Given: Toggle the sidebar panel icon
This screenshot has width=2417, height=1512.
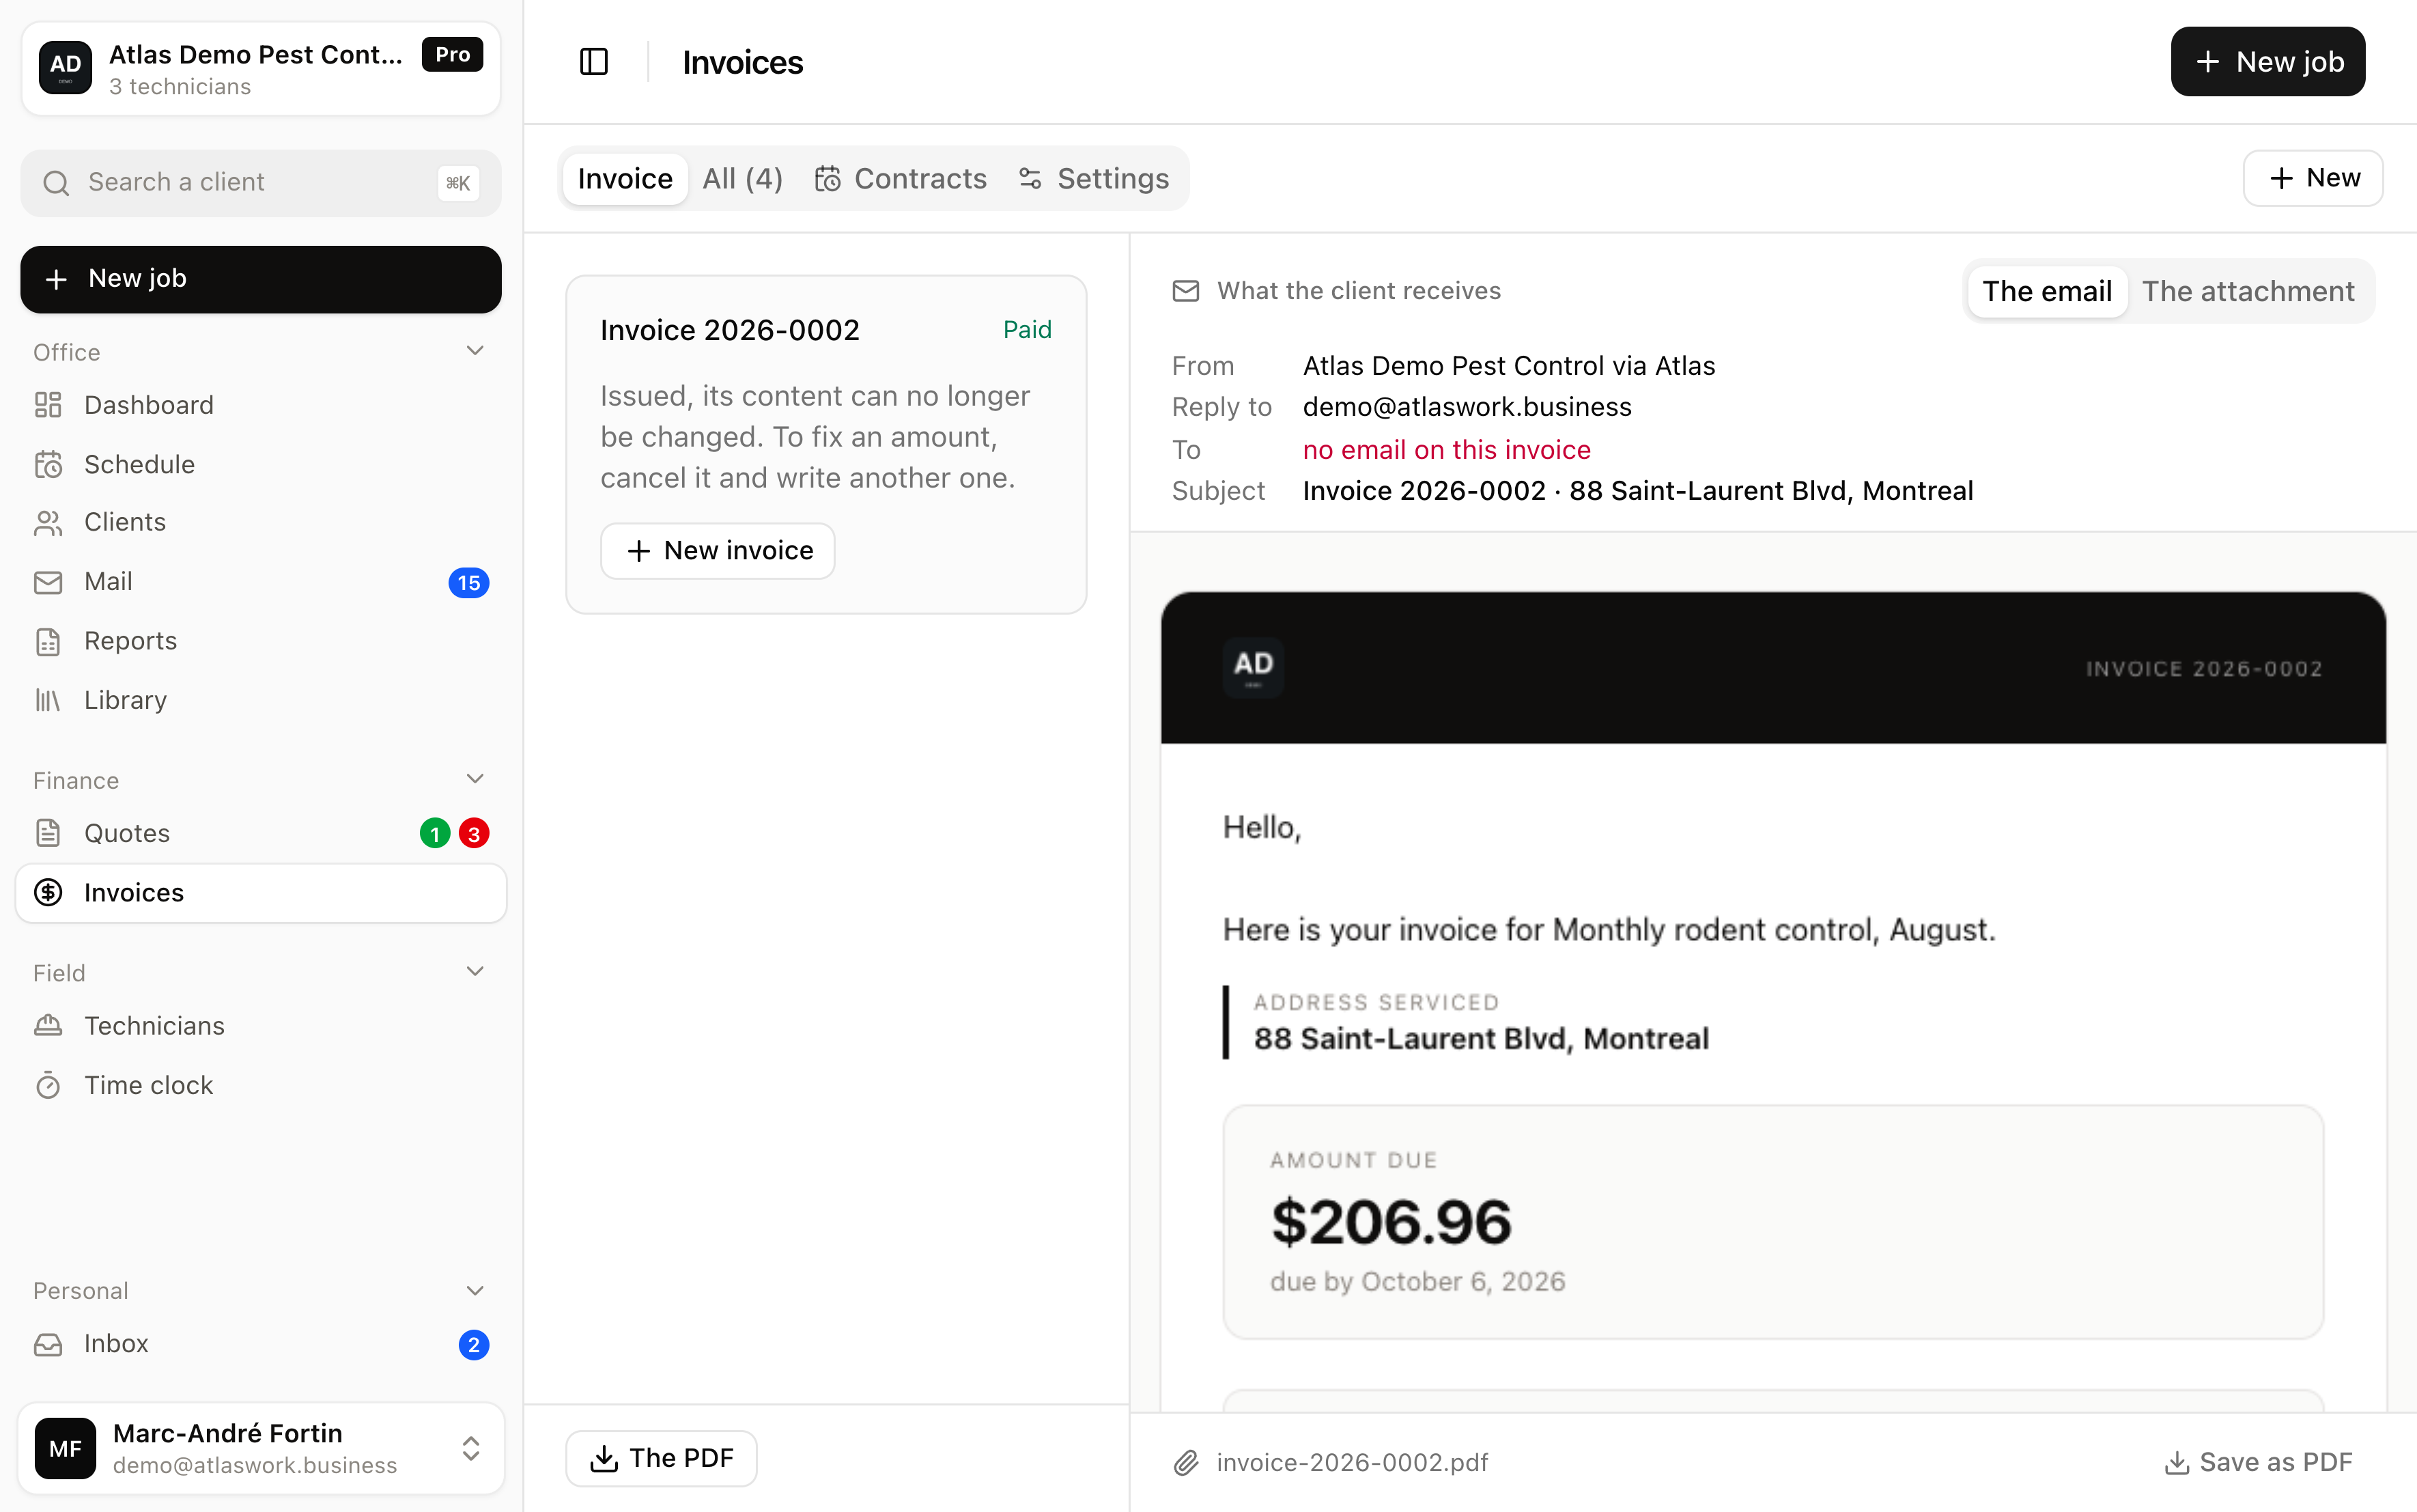Looking at the screenshot, I should click(594, 62).
